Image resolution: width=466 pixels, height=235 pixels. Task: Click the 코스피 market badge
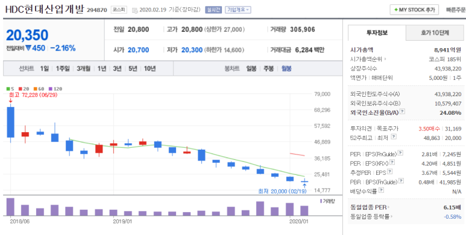point(119,10)
